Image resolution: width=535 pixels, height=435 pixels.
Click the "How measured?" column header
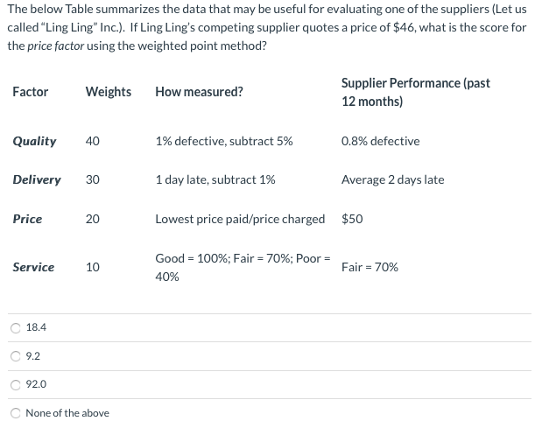pos(199,92)
